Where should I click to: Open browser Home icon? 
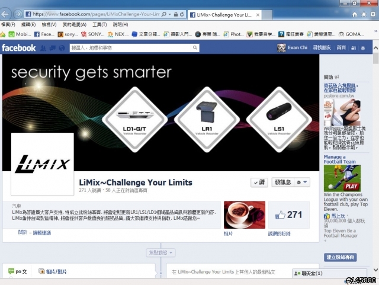(355, 14)
